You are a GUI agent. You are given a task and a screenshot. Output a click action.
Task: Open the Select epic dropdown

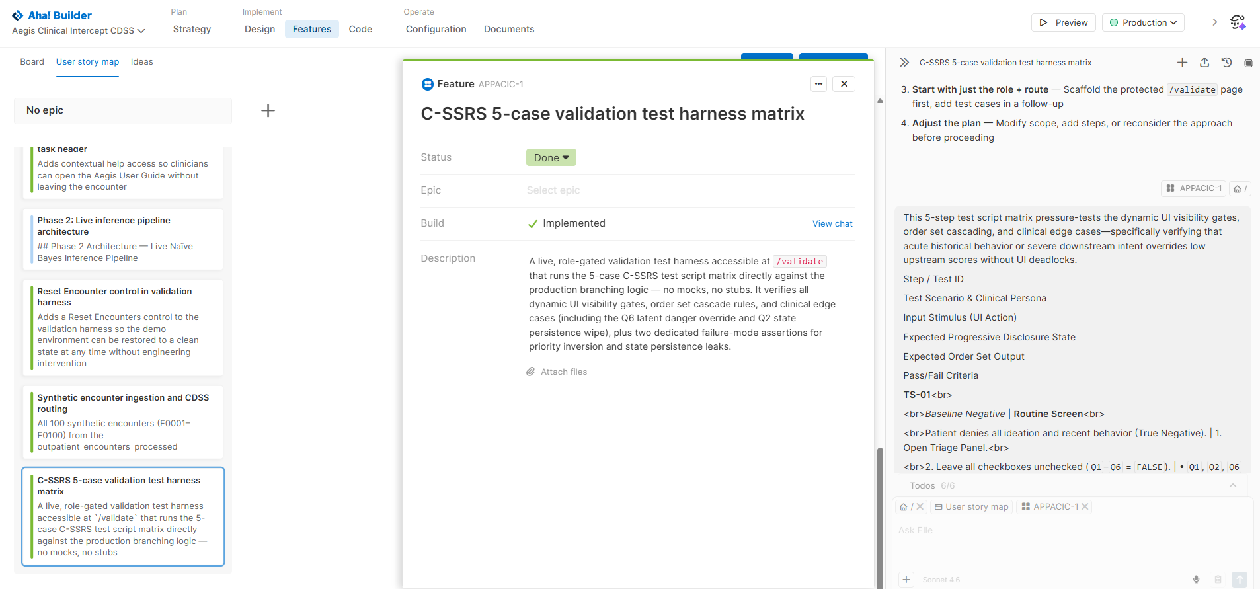pyautogui.click(x=553, y=190)
